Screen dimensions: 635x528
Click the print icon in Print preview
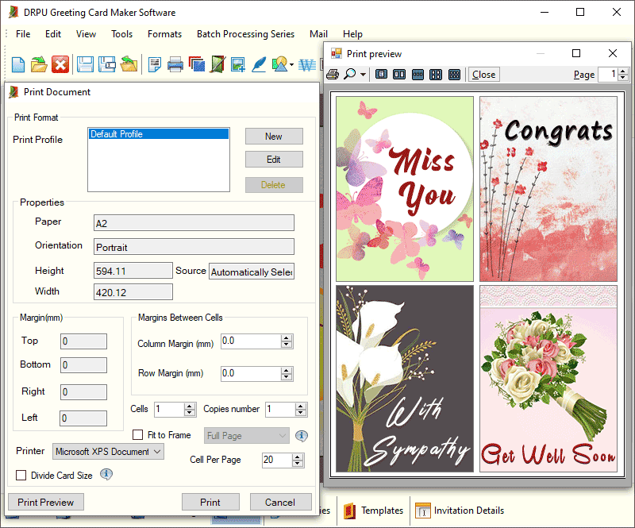tap(333, 74)
